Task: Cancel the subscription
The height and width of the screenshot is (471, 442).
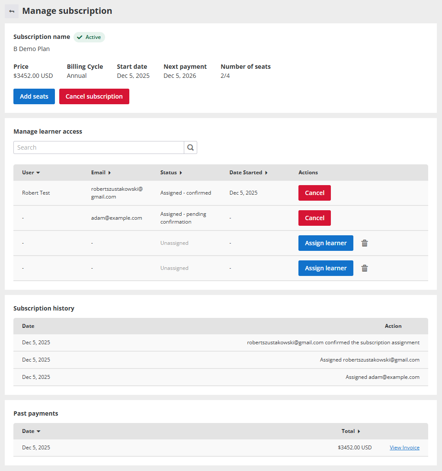Action: tap(94, 96)
